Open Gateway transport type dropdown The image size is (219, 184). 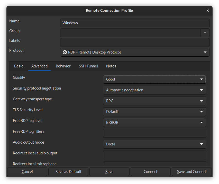click(x=154, y=101)
